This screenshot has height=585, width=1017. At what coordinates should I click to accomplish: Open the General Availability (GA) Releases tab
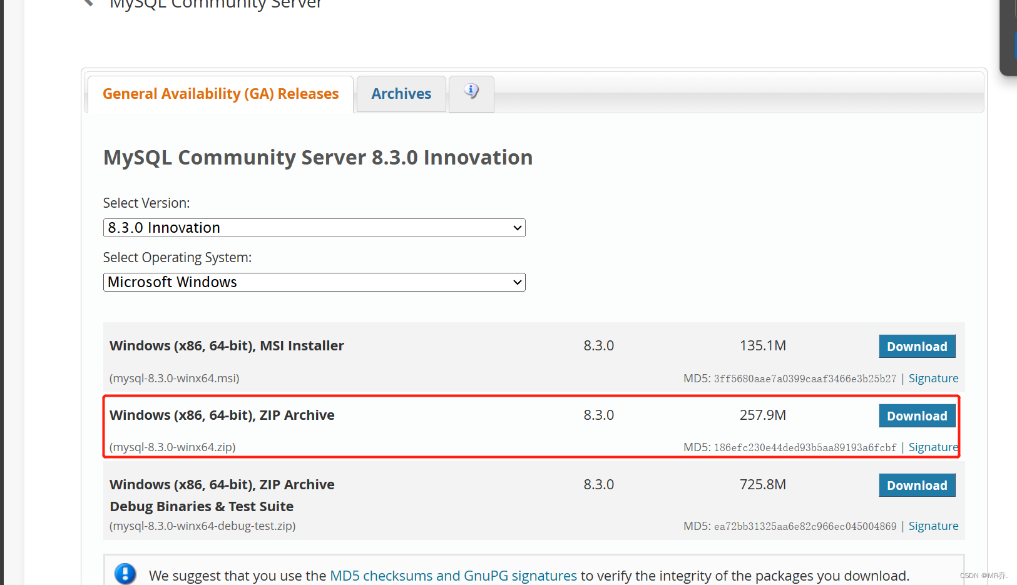click(220, 94)
